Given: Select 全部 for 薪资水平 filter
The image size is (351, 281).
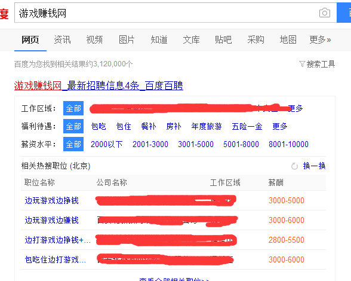Looking at the screenshot, I should (73, 144).
